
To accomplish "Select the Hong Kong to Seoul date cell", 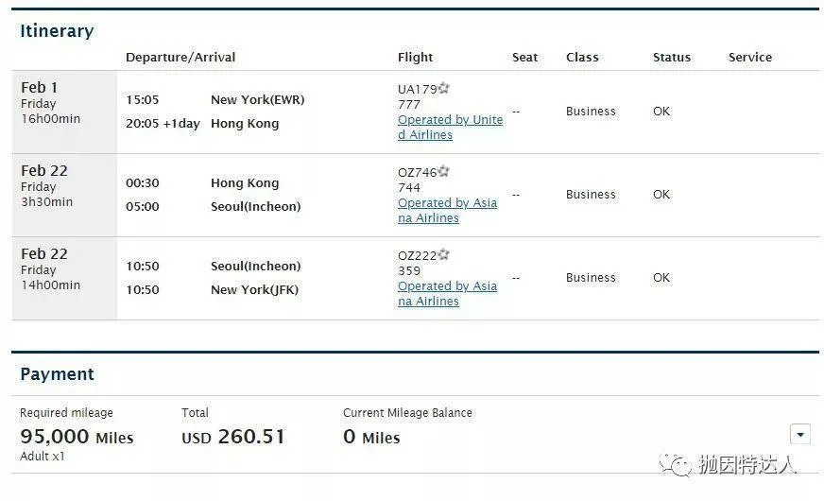I will pos(64,195).
